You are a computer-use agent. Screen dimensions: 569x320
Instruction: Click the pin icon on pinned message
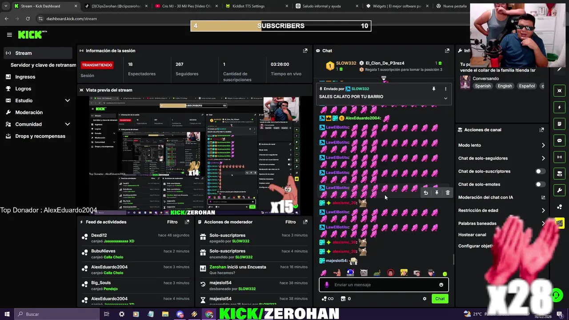(x=433, y=89)
